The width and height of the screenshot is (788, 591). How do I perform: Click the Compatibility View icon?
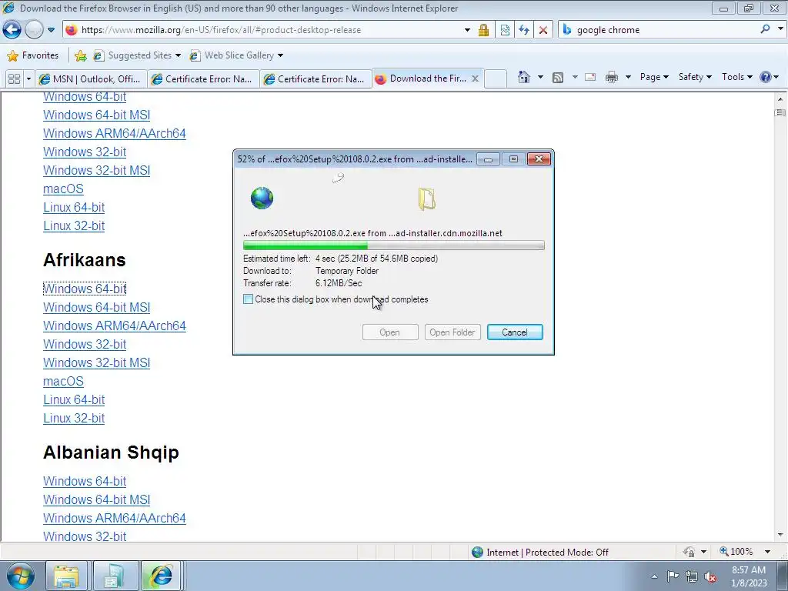click(x=505, y=30)
